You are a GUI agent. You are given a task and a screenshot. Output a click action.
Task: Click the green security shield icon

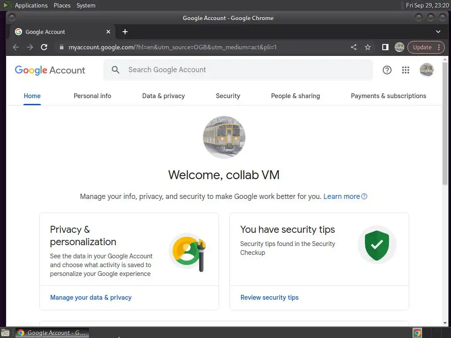pyautogui.click(x=377, y=245)
